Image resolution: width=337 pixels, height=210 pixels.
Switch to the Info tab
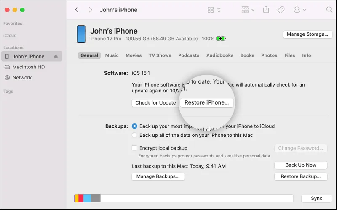click(307, 55)
